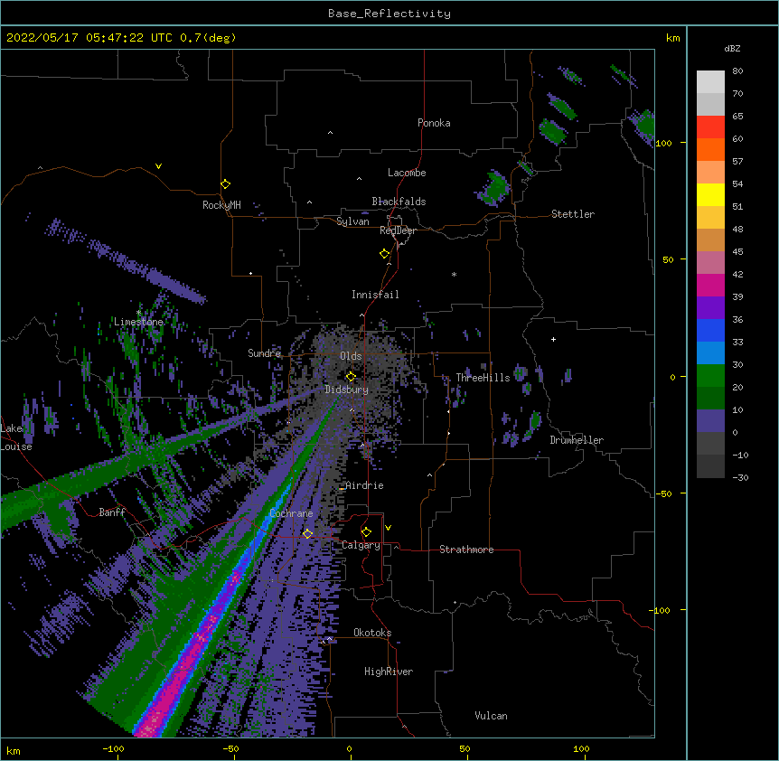Select the -30 value in the dBZ legend

tap(740, 478)
